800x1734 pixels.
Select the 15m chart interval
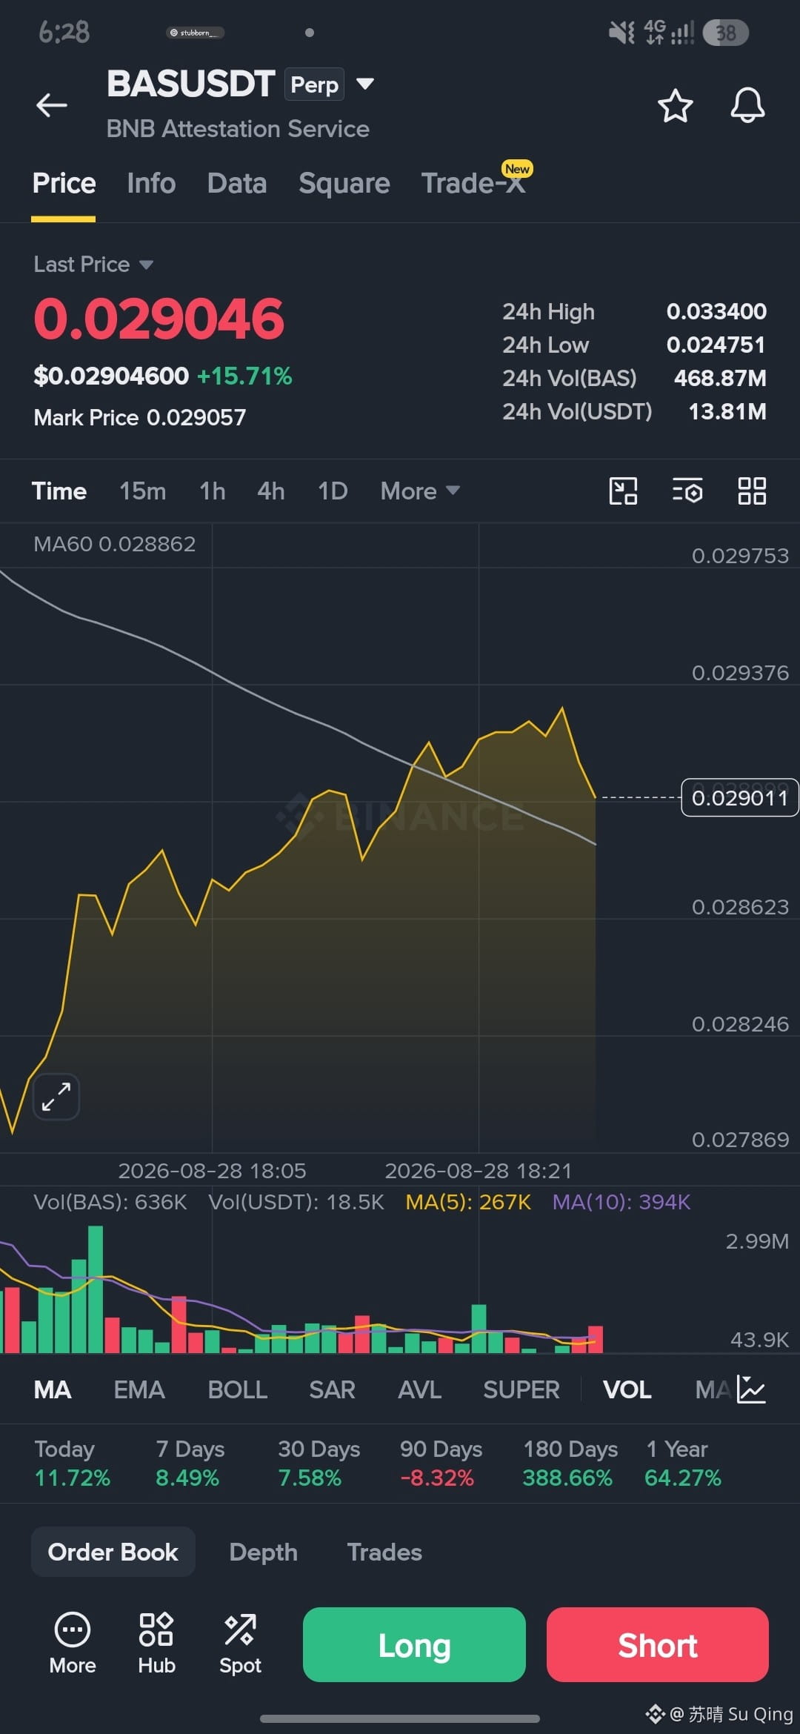[x=143, y=491]
